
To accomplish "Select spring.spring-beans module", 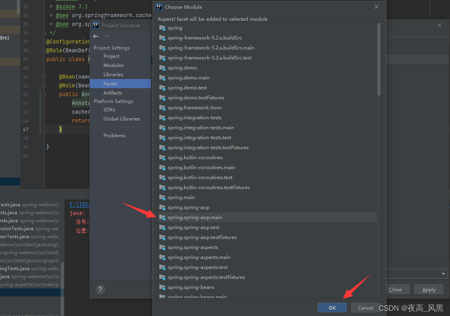I will point(267,287).
